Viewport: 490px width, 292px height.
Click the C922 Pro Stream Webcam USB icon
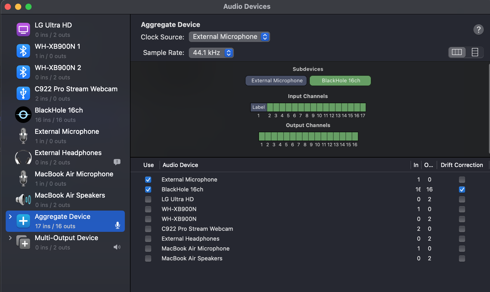click(23, 93)
